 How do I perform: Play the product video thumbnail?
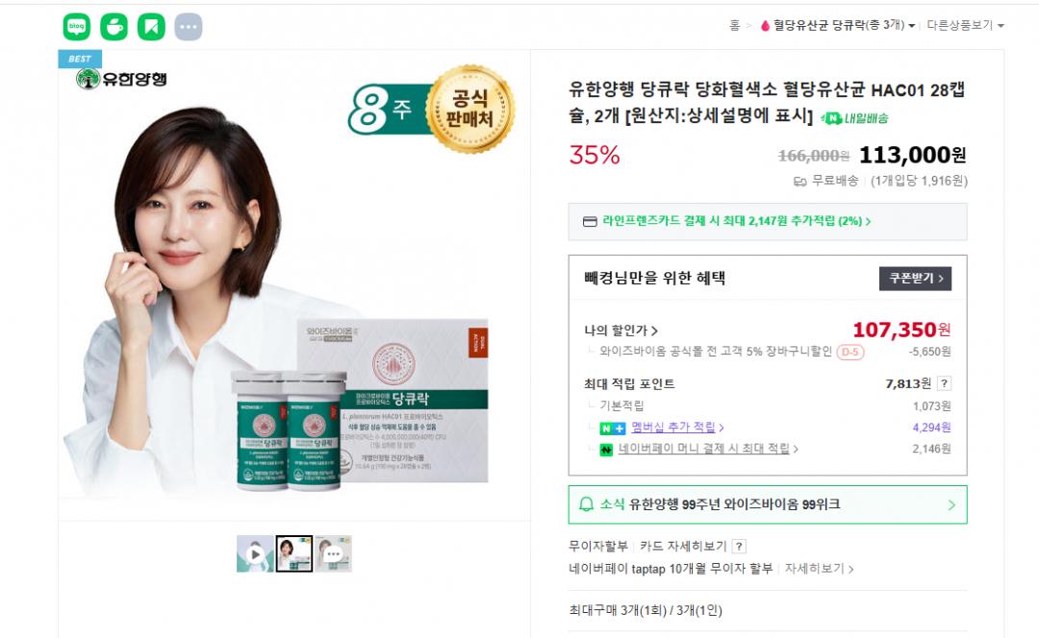[255, 554]
